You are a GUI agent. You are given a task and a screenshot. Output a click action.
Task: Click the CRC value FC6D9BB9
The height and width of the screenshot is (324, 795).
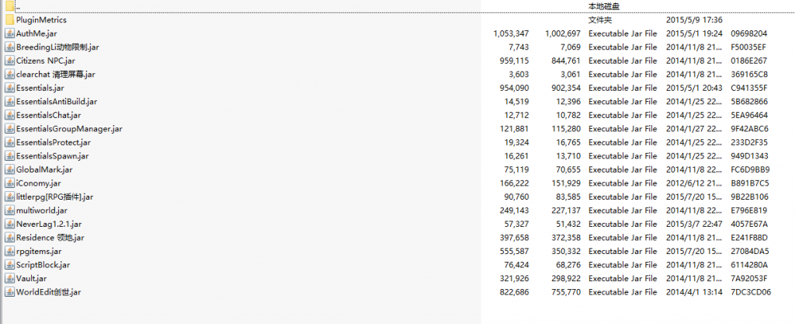[x=751, y=169]
